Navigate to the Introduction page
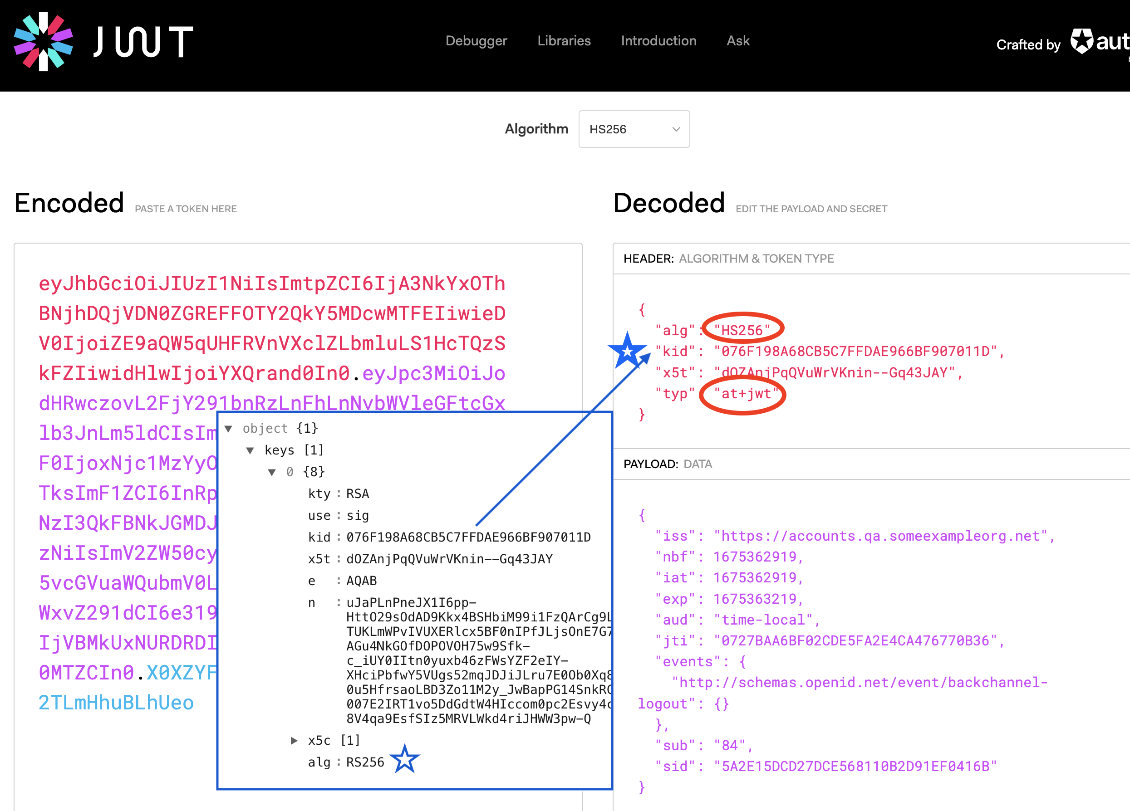 click(658, 41)
